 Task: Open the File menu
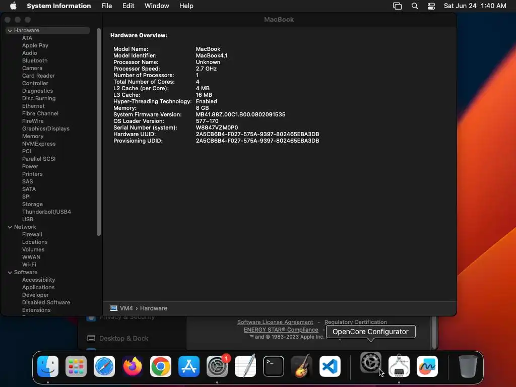click(107, 6)
